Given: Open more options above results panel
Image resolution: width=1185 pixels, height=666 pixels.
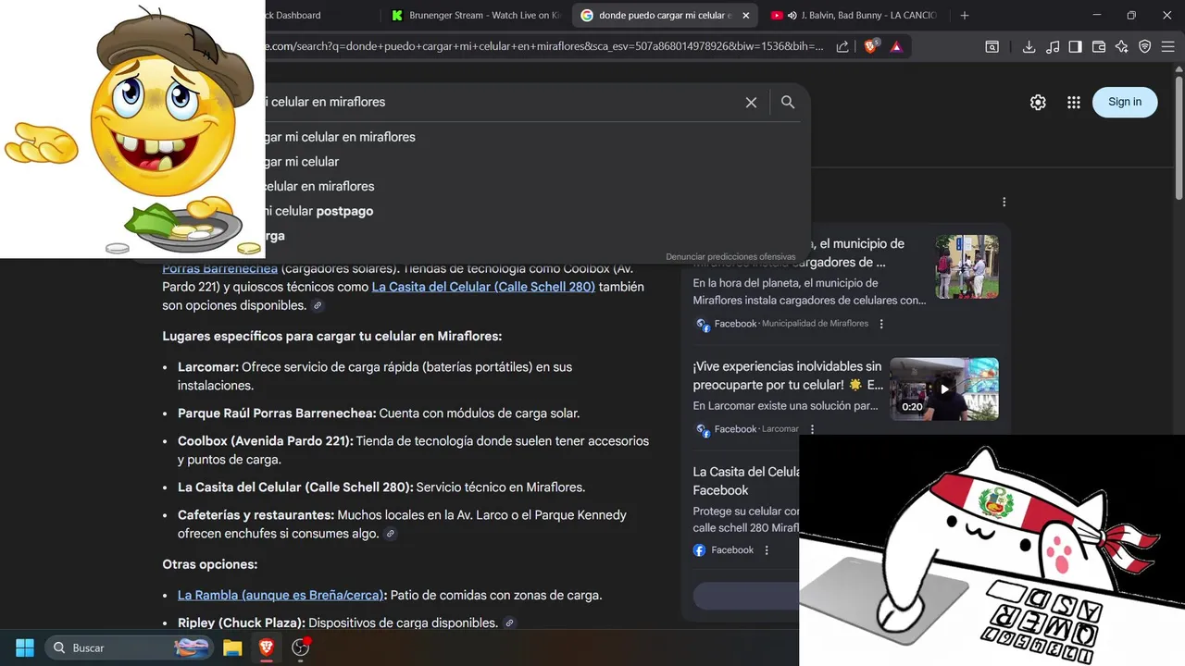Looking at the screenshot, I should [1004, 202].
